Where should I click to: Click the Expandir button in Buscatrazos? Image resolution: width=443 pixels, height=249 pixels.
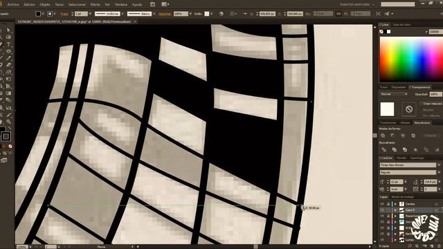431,136
